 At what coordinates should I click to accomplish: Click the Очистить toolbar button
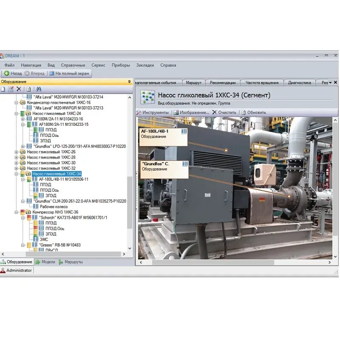tap(224, 113)
